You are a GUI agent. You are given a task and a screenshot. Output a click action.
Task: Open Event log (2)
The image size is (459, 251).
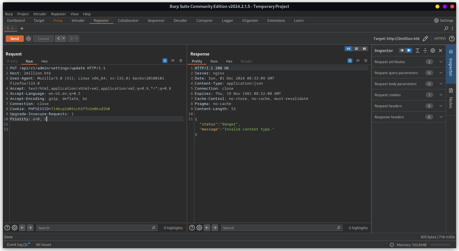point(17,244)
